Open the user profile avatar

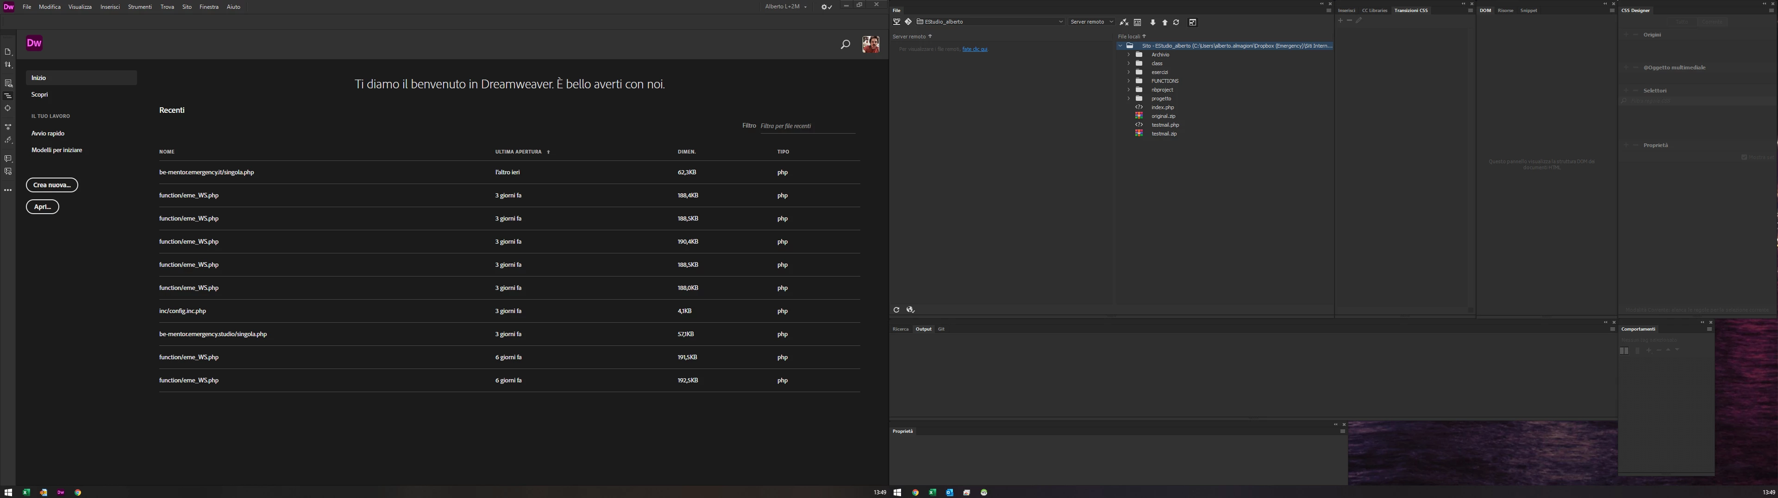tap(870, 45)
